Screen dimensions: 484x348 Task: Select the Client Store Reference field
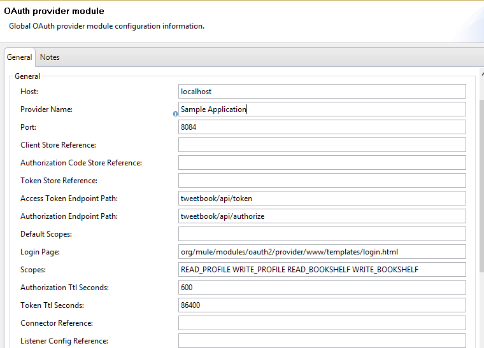click(x=322, y=145)
